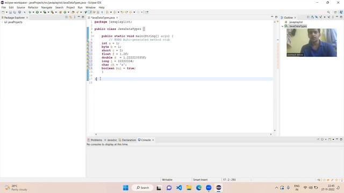
Task: Toggle Sort in the Outline toolbar
Action: 312,17
